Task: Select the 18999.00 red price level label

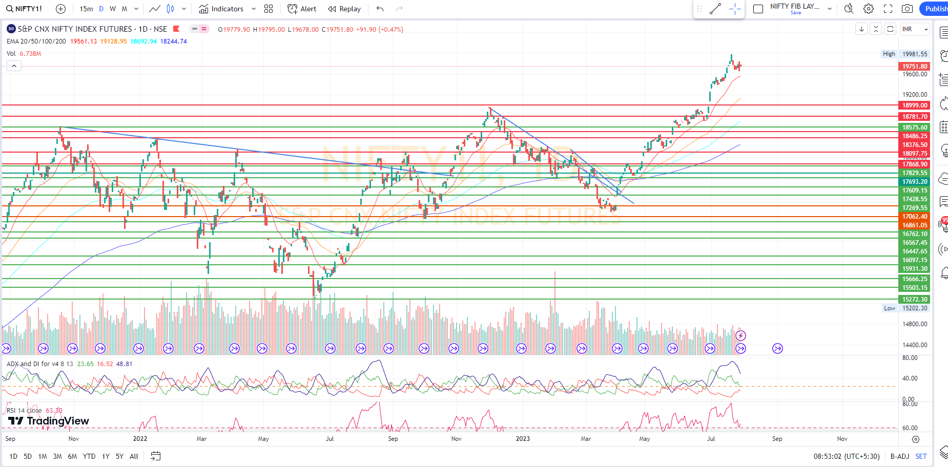Action: pyautogui.click(x=915, y=105)
